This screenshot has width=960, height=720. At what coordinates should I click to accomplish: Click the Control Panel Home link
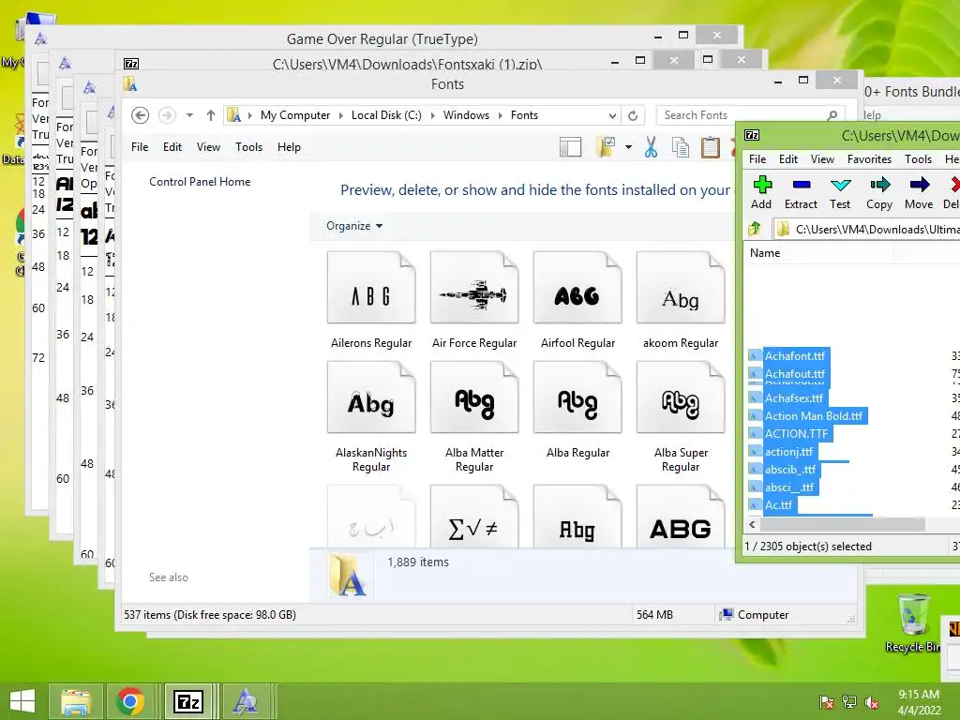[x=200, y=182]
